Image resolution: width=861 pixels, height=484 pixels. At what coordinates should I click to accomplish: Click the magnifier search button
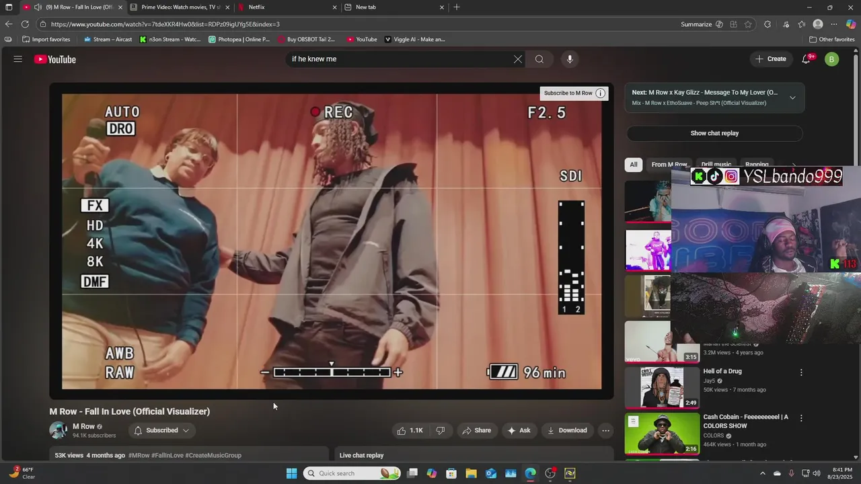(x=539, y=59)
